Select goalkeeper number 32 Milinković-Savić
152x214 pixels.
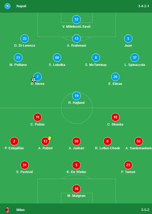point(76,19)
